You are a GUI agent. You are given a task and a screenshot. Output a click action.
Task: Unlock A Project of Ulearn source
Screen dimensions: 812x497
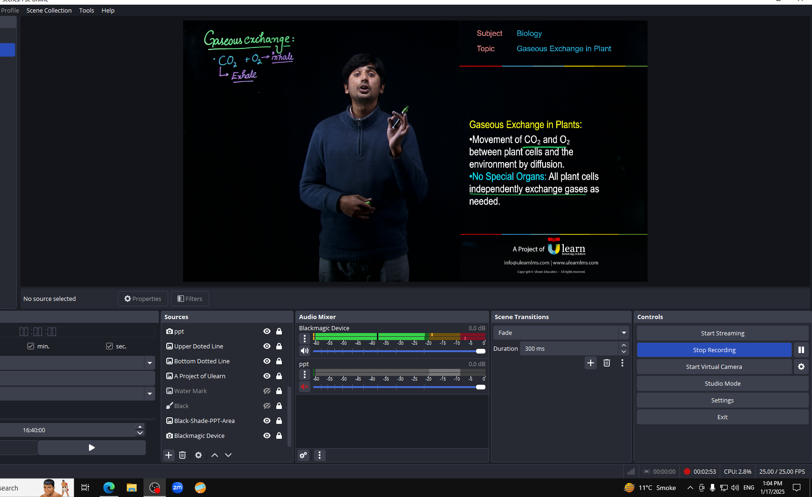click(279, 376)
